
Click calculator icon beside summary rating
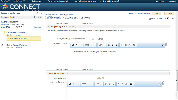coord(103,78)
